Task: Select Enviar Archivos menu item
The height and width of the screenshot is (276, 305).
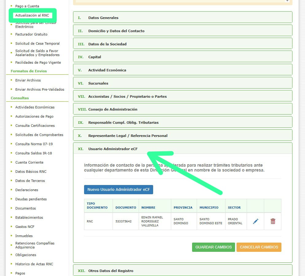Action: tap(28, 80)
